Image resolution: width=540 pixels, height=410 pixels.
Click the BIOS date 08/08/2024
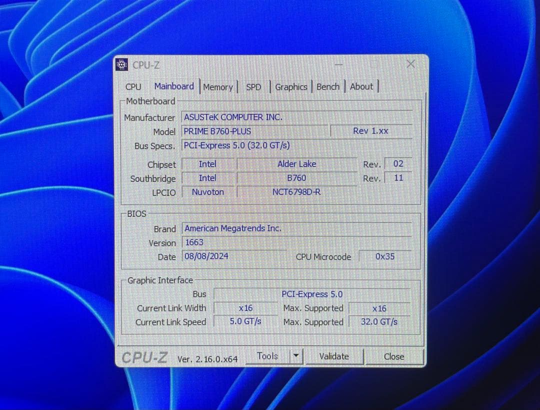click(234, 256)
